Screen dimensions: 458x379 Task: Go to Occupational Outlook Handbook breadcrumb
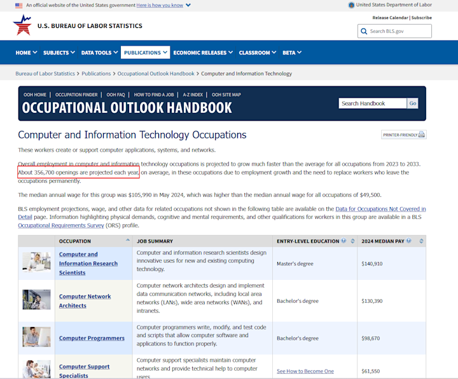click(156, 74)
